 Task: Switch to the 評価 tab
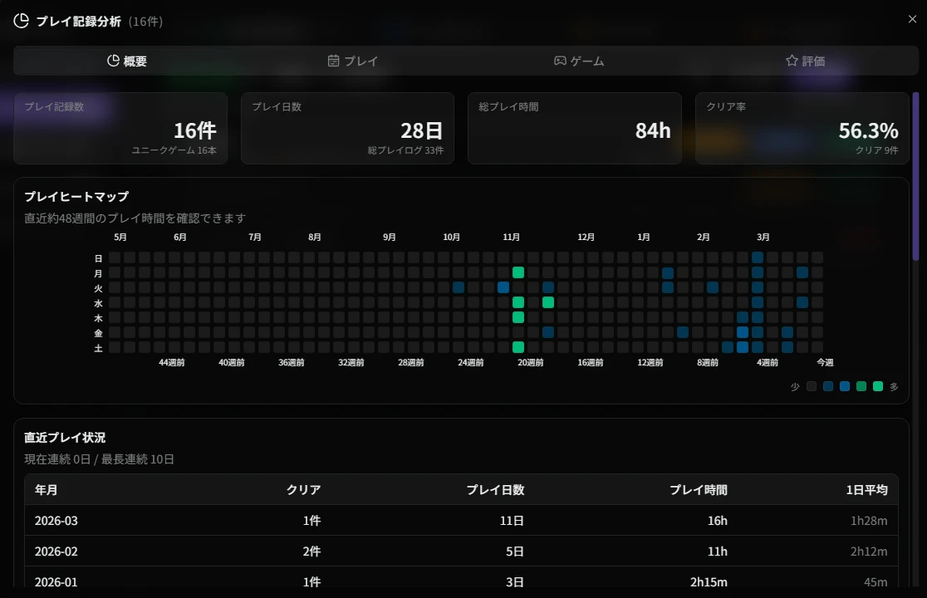tap(805, 60)
